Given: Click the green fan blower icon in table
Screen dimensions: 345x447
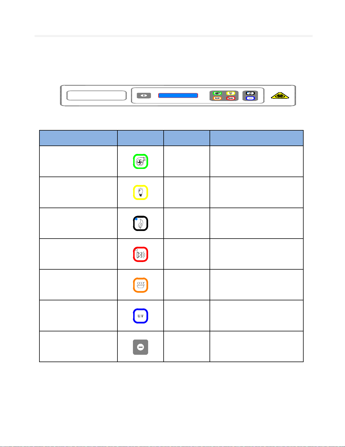Looking at the screenshot, I should click(x=141, y=161).
